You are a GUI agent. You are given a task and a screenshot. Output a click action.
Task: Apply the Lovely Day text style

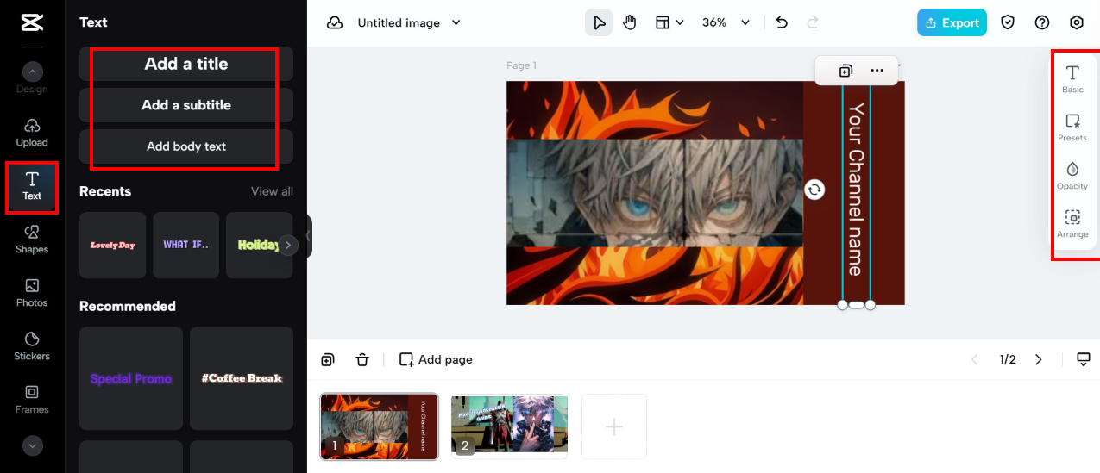coord(113,246)
